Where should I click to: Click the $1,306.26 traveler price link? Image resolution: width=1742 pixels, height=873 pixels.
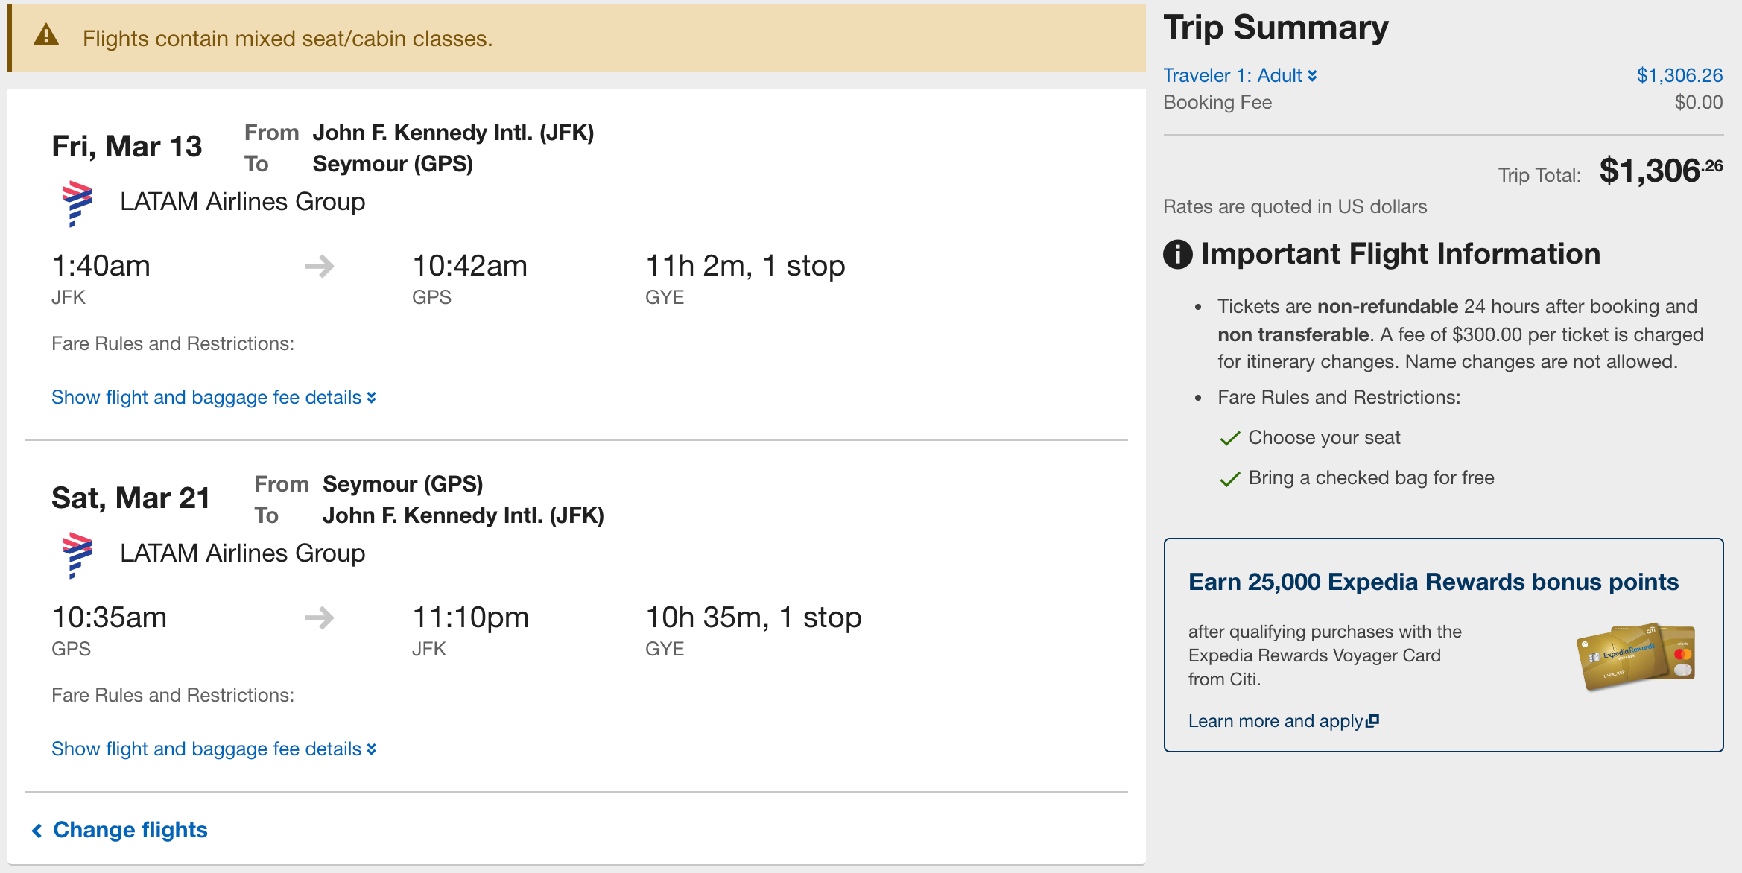click(1679, 75)
